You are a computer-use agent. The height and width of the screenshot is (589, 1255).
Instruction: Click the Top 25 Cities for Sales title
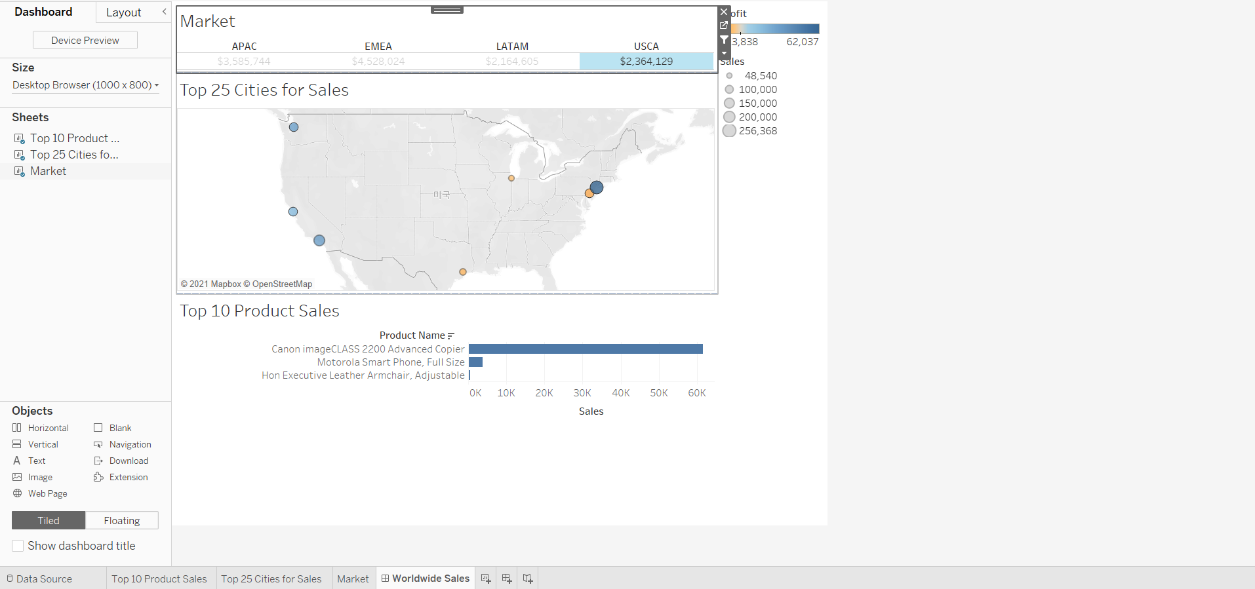pos(264,90)
